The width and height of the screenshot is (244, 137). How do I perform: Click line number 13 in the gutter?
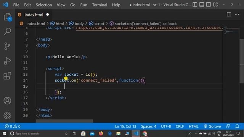26,75
